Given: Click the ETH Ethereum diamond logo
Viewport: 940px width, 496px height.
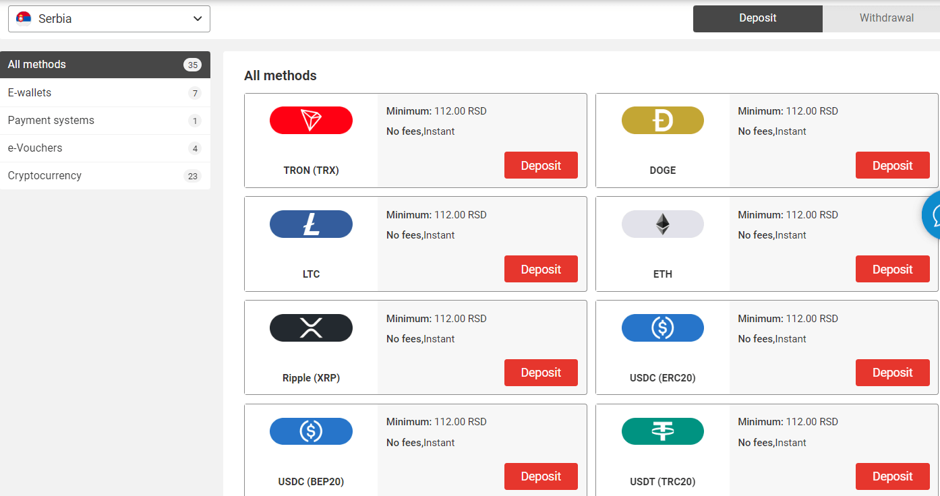Looking at the screenshot, I should (x=662, y=224).
